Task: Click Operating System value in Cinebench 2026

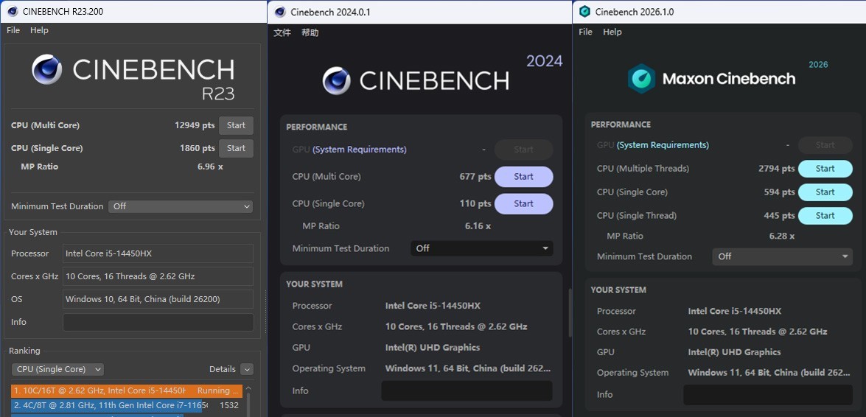Action: (769, 373)
